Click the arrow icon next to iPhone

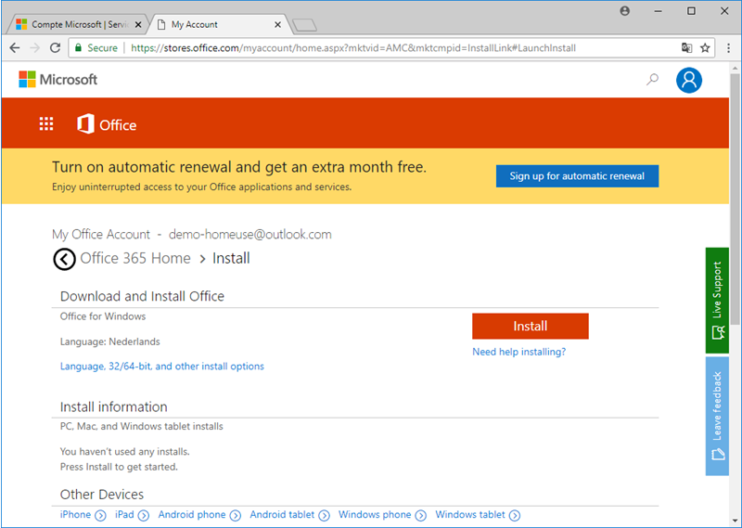100,515
